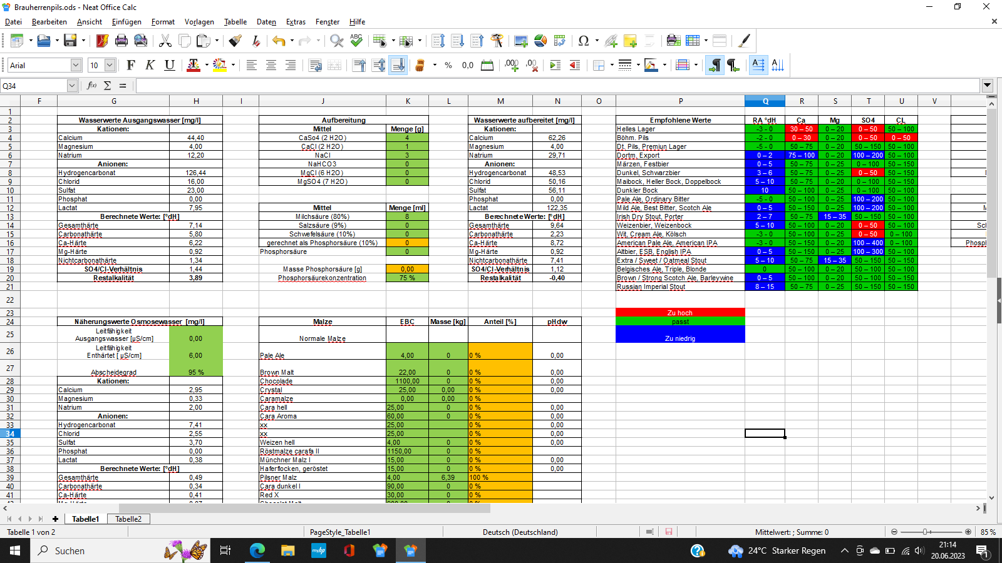Click the Clone Formatting paintbrush icon
Viewport: 1002px width, 563px height.
(235, 41)
